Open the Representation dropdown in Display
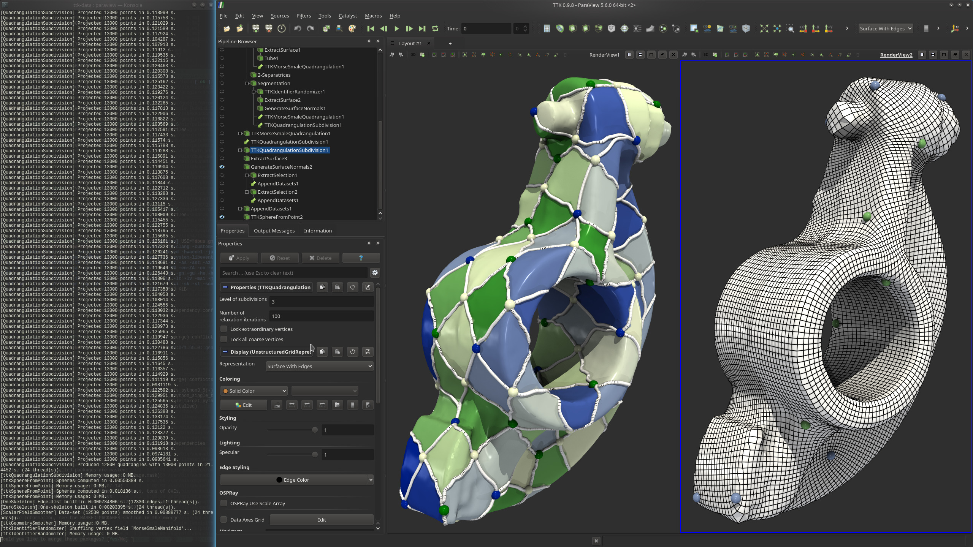Image resolution: width=973 pixels, height=547 pixels. coord(319,366)
